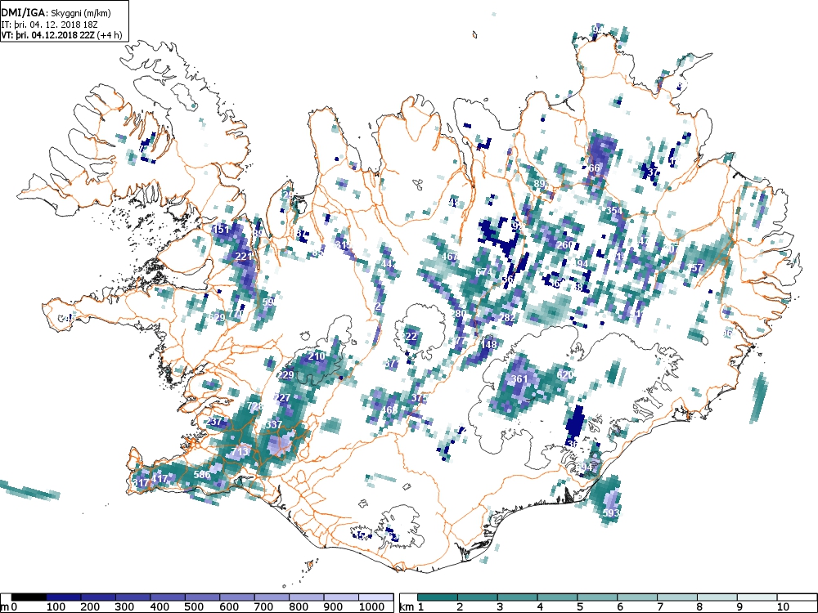Click the '500' label on the metre legend
This screenshot has height=613, width=818.
click(x=195, y=606)
